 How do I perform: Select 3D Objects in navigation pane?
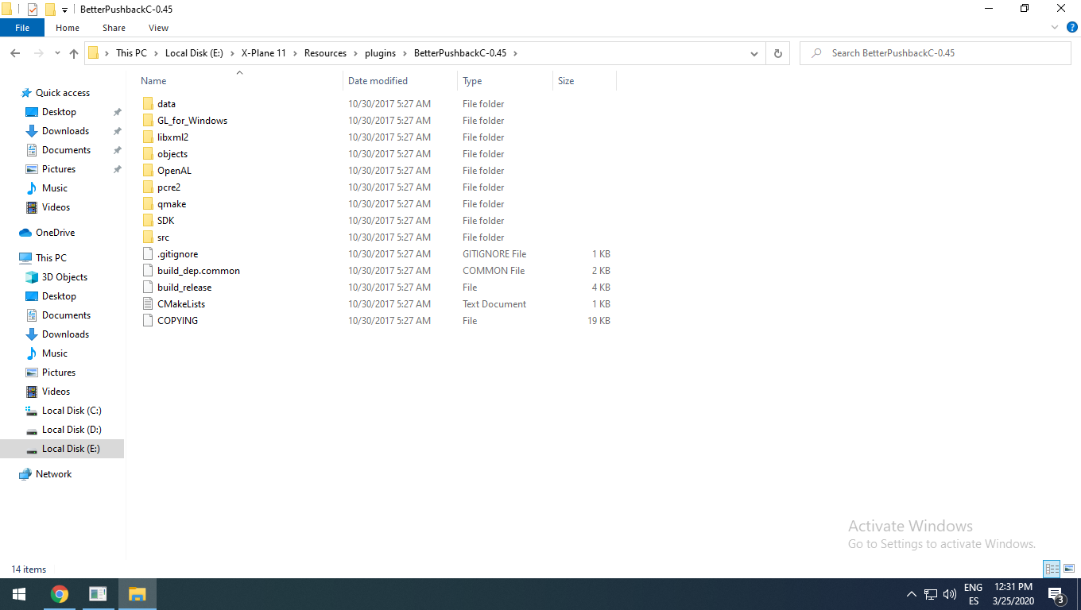(x=64, y=277)
